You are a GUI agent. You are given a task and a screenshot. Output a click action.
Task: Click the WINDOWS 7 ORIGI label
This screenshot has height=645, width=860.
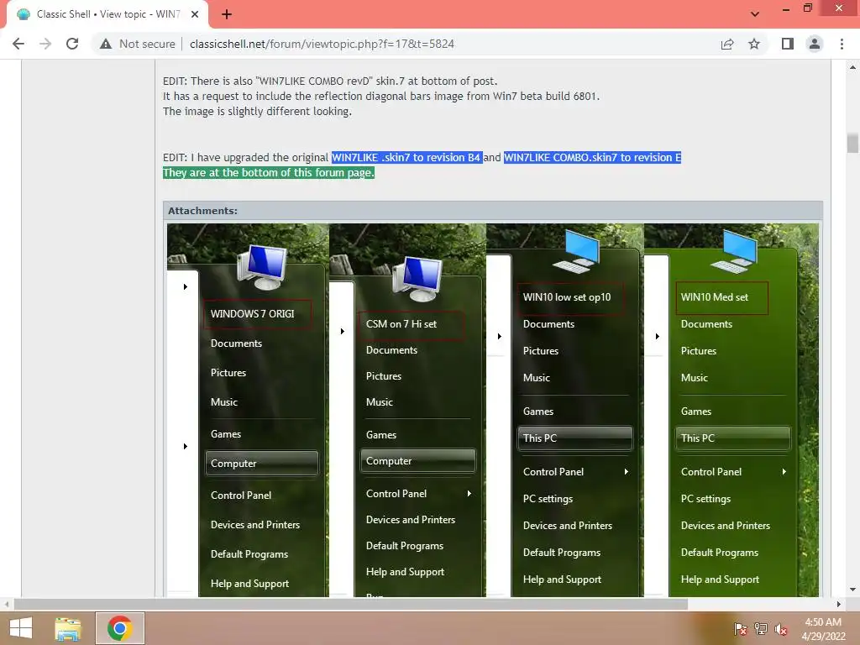coord(252,314)
